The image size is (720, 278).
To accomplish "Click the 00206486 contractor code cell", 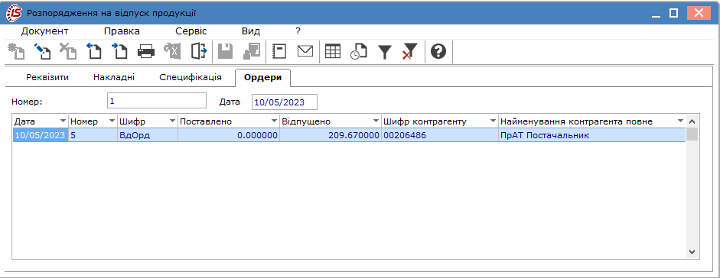I will coord(439,135).
